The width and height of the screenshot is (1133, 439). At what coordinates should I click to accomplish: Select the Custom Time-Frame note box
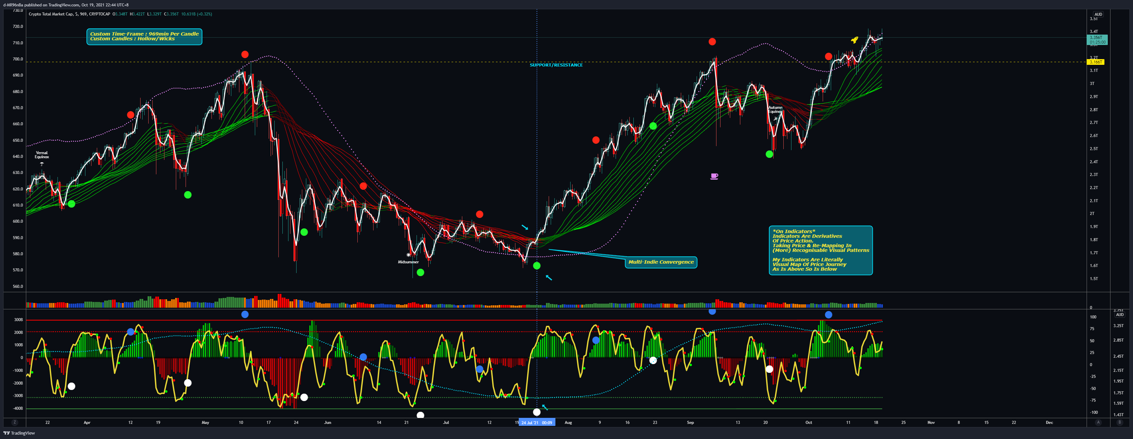click(x=144, y=37)
